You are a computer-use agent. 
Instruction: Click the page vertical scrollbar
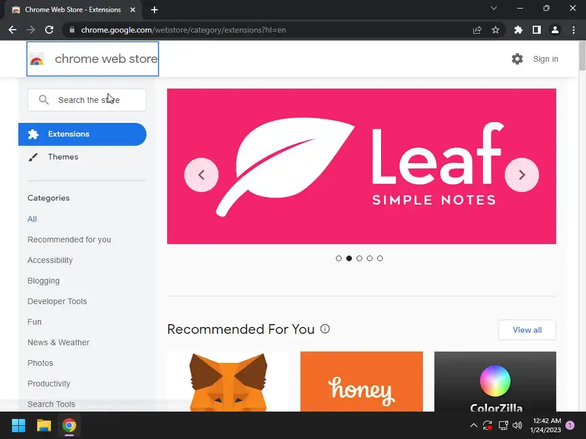coord(582,56)
